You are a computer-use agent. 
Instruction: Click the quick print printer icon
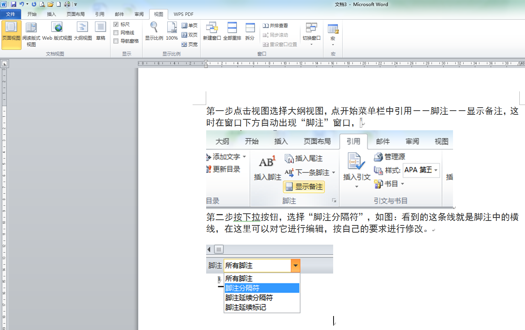(x=67, y=4)
